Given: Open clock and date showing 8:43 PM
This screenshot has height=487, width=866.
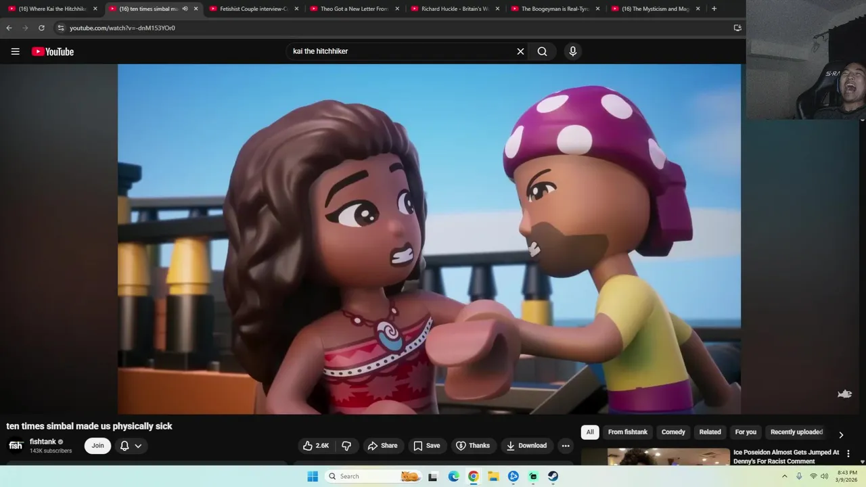Looking at the screenshot, I should (847, 476).
